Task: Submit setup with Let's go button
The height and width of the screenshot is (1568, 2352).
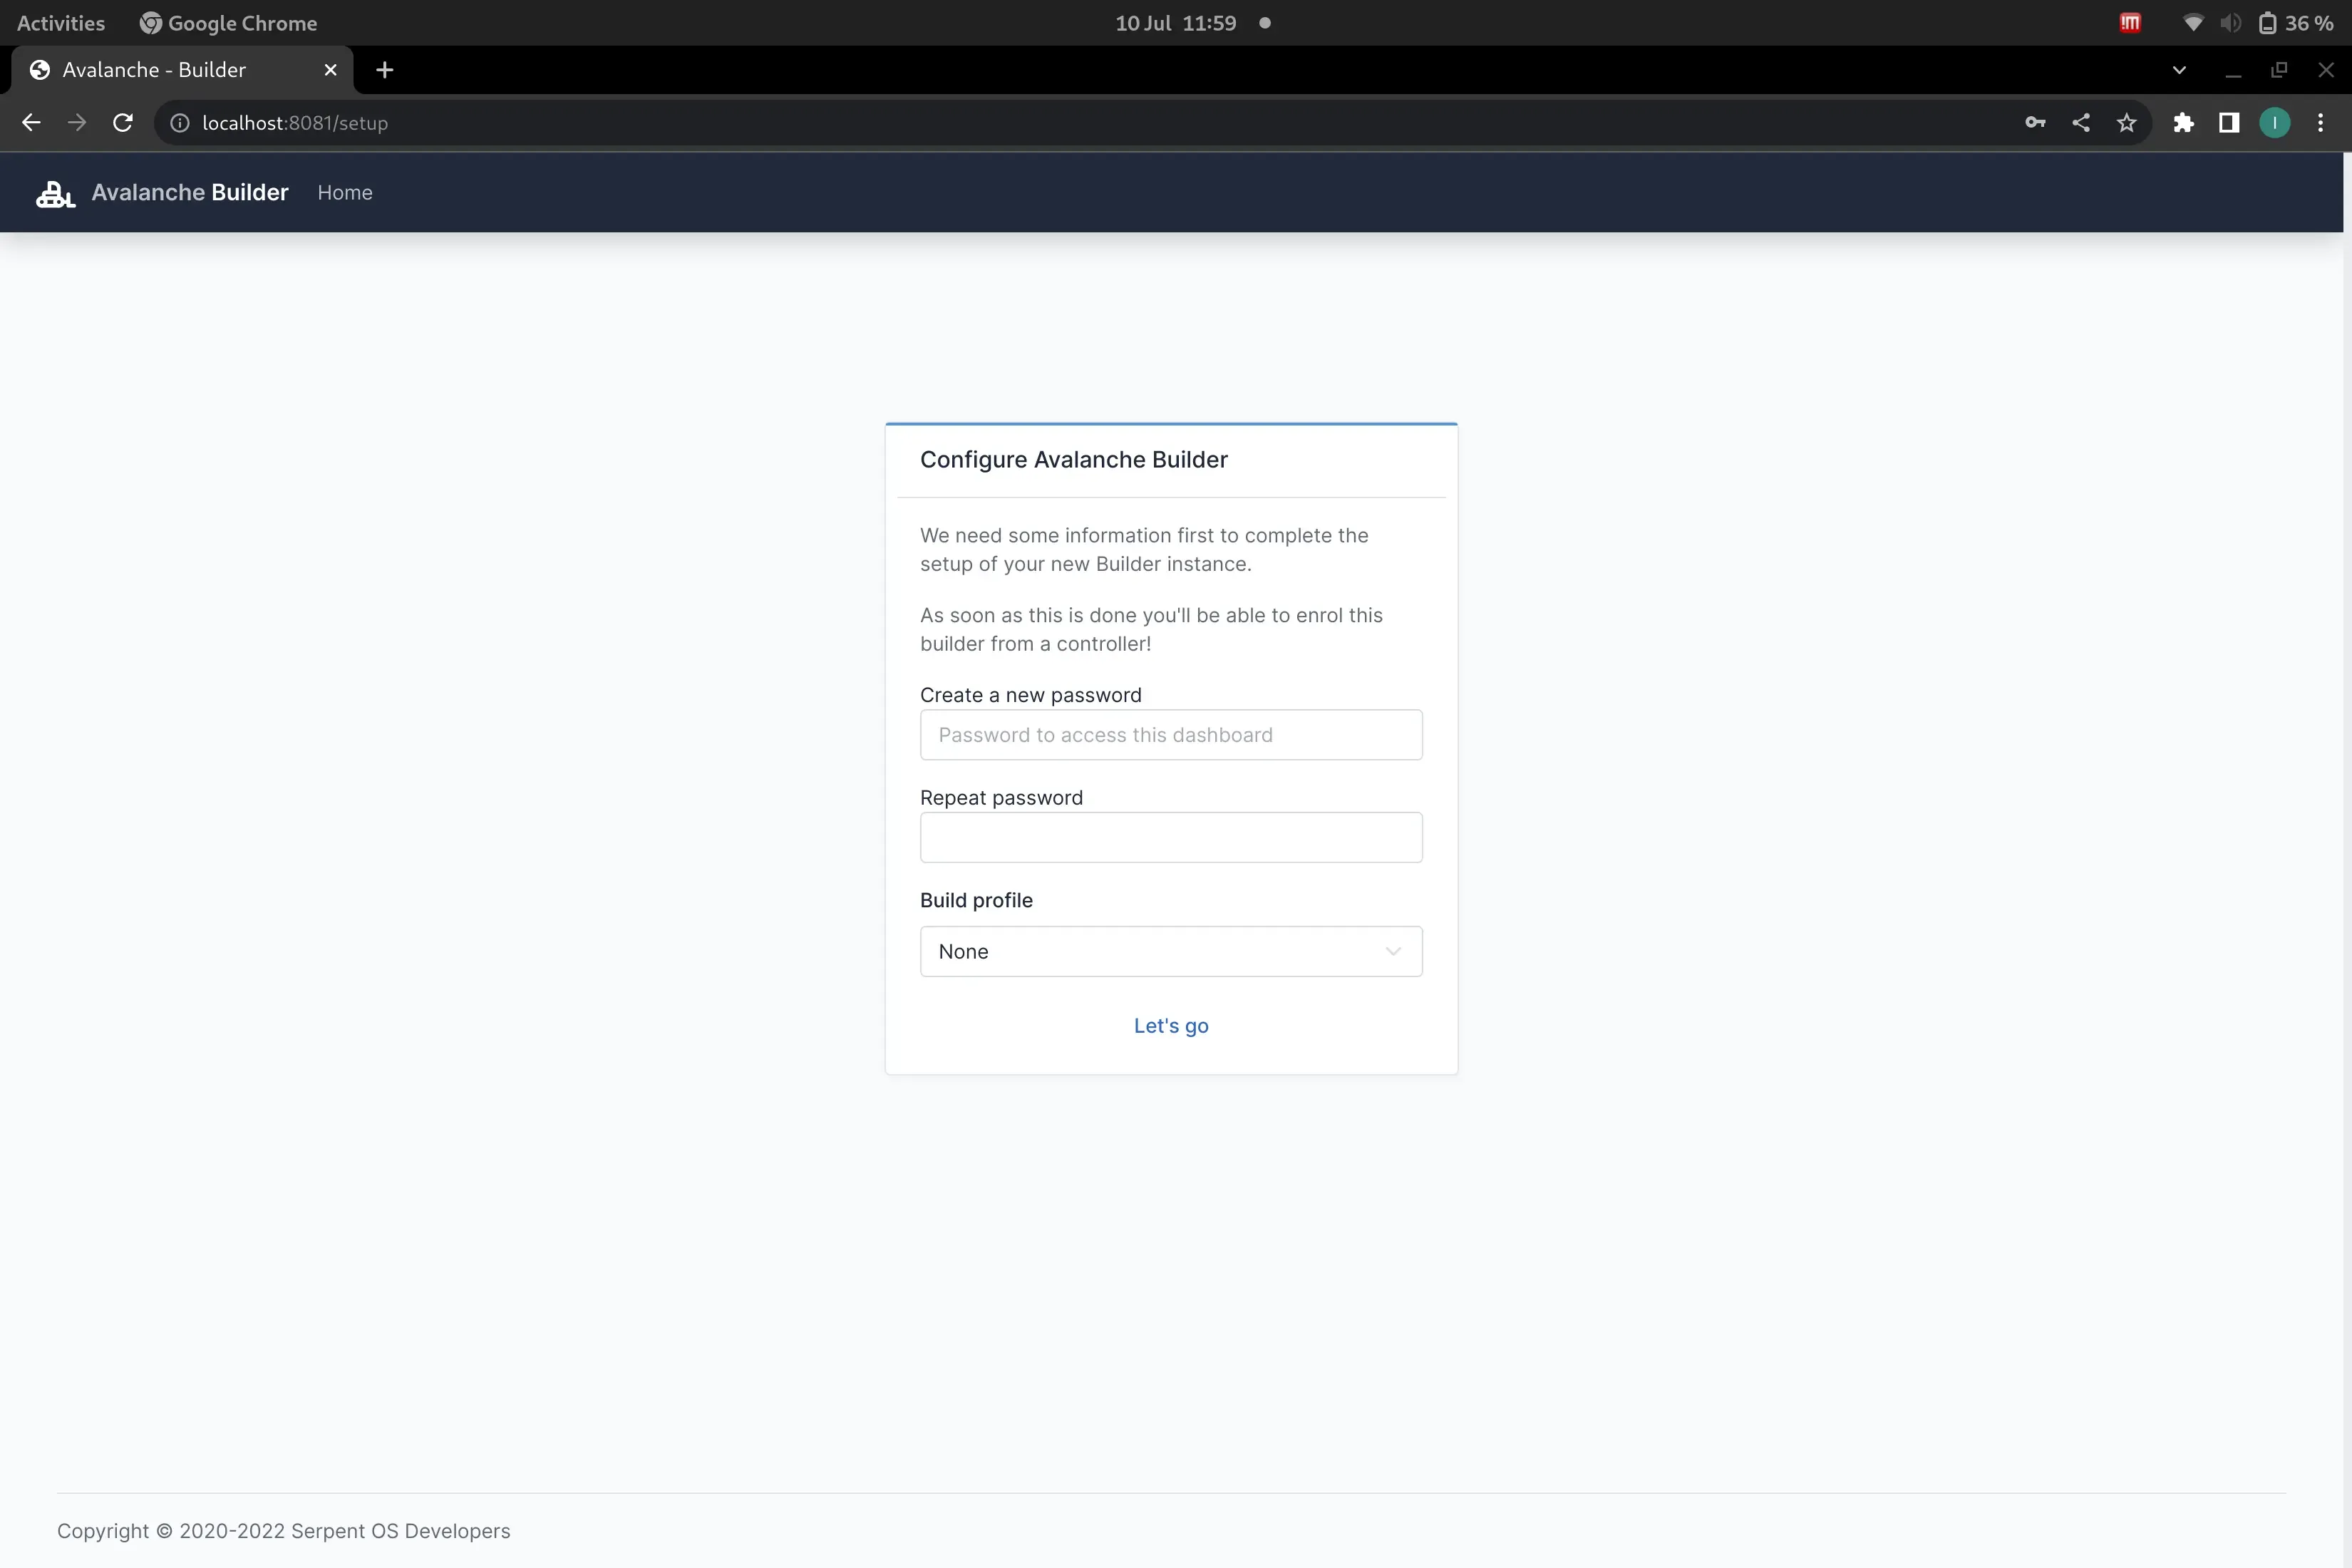Action: coord(1171,1026)
